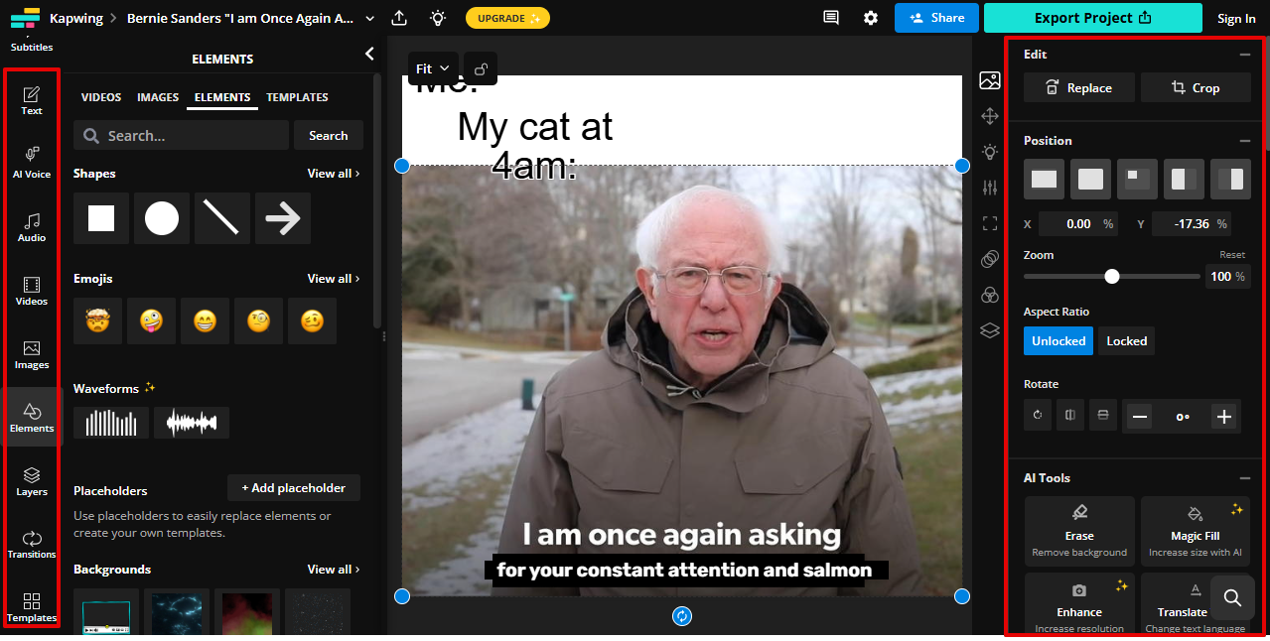Click the lightbulb icon in top bar

[x=438, y=18]
